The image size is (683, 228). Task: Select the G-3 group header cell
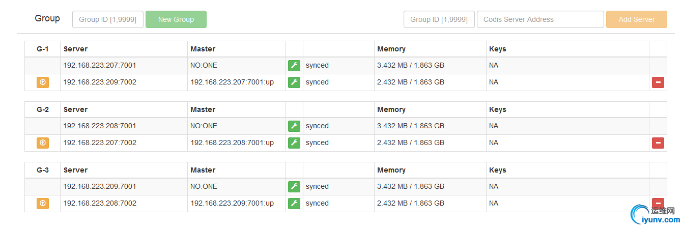43,170
